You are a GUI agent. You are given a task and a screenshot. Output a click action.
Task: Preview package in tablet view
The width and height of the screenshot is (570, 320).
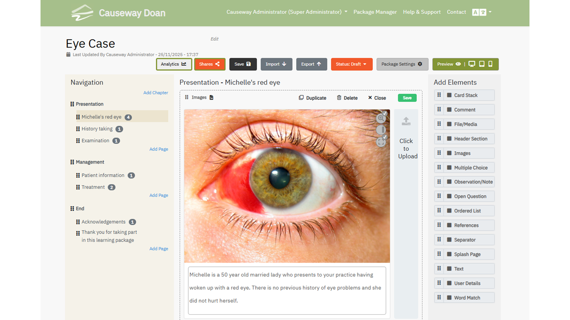(x=482, y=64)
